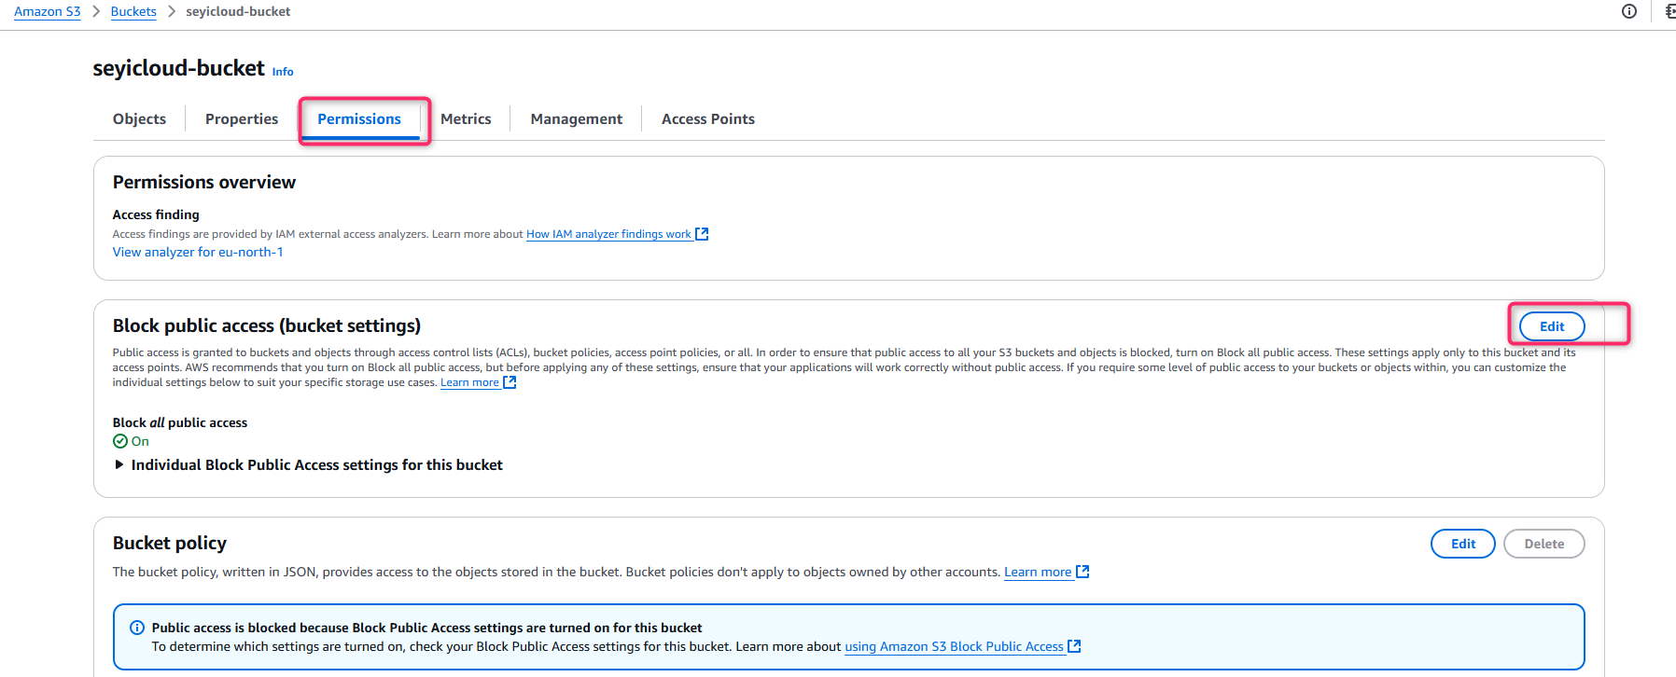Image resolution: width=1676 pixels, height=677 pixels.
Task: Click breadcrumb chevron after Buckets
Action: coord(172,11)
